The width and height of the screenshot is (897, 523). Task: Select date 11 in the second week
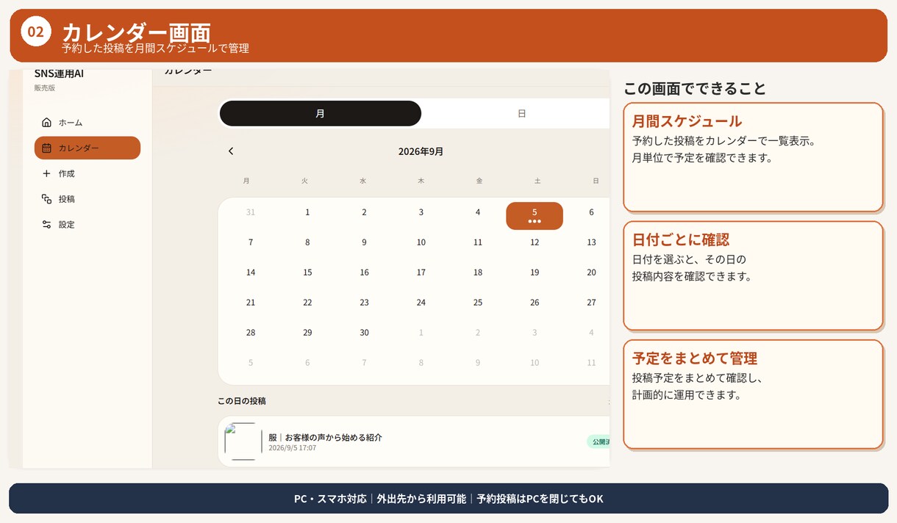pos(478,242)
